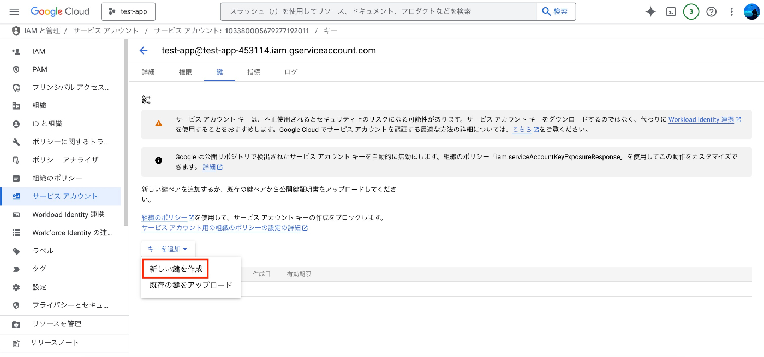This screenshot has height=357, width=764.
Task: Toggle the キーを追加 dropdown button
Action: pos(168,249)
